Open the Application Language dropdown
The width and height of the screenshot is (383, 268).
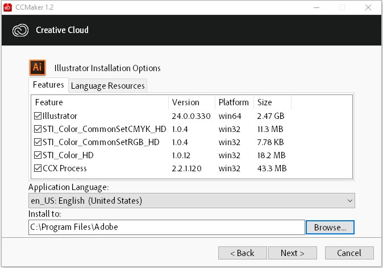(191, 200)
